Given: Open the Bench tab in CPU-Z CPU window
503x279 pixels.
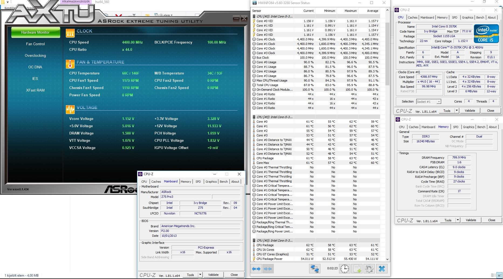Looking at the screenshot, I should (480, 17).
